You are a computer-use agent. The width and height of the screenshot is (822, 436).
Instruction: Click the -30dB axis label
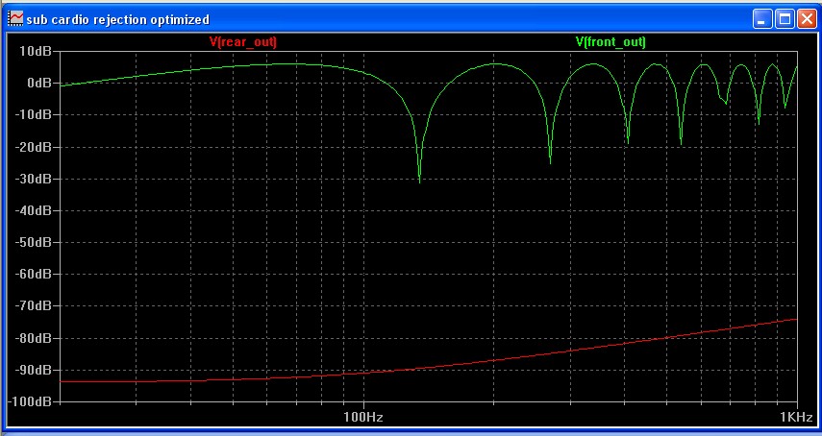[33, 179]
